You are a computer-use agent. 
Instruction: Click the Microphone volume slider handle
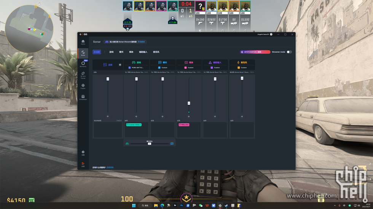click(x=242, y=78)
